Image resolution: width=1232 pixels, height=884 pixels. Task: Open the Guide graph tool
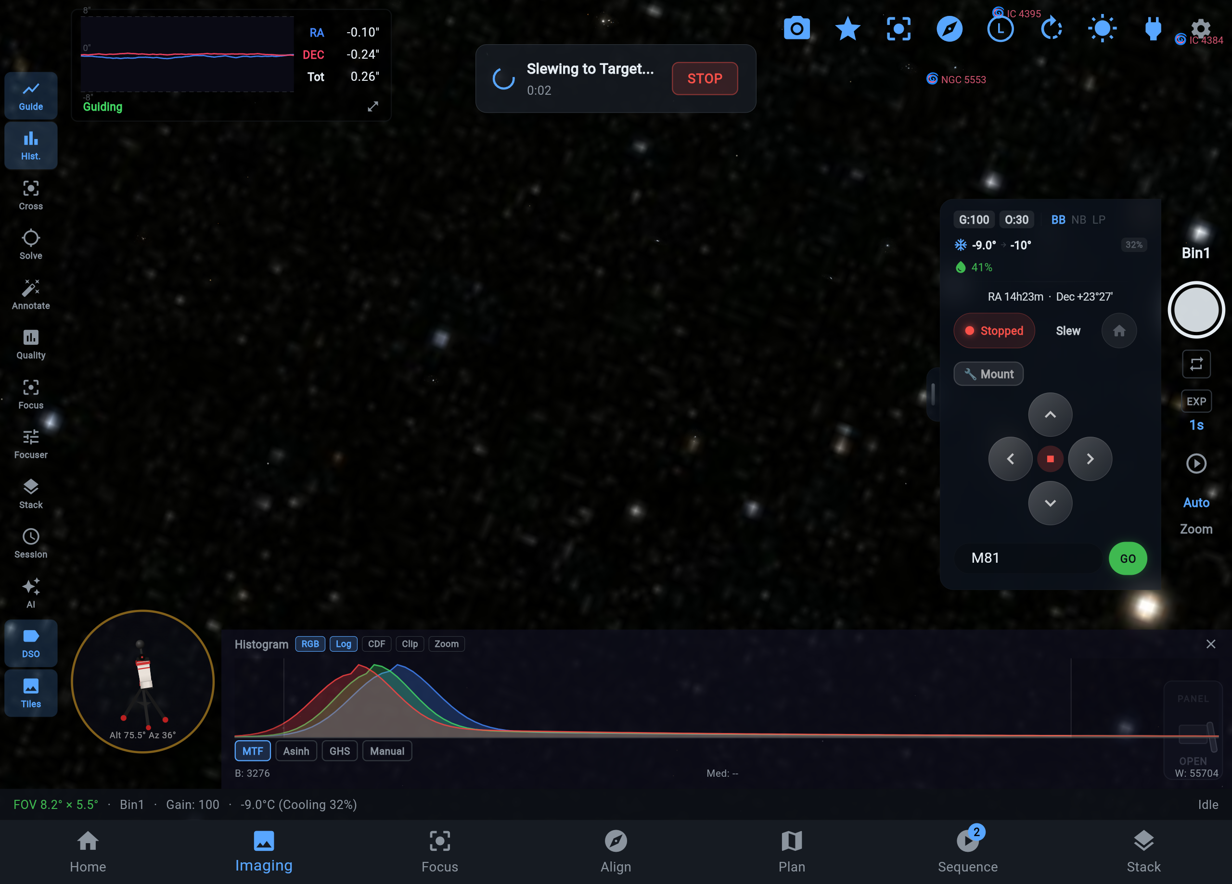pyautogui.click(x=31, y=96)
